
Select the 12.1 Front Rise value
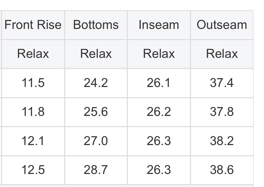pyautogui.click(x=33, y=141)
